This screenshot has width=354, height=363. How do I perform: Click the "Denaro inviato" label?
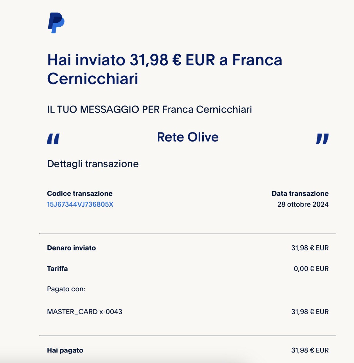coord(71,248)
